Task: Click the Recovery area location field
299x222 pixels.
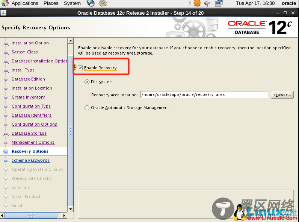Action: 204,94
